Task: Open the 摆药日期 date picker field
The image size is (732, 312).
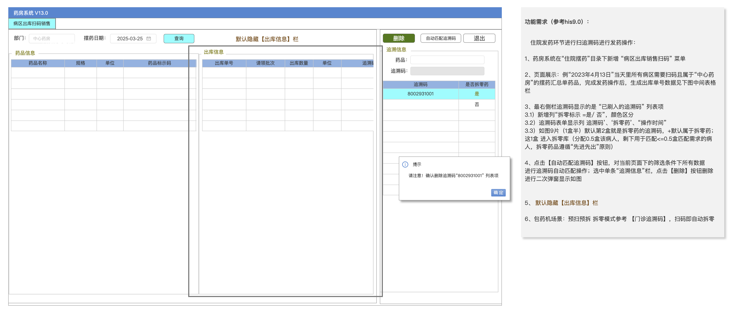Action: pyautogui.click(x=130, y=39)
